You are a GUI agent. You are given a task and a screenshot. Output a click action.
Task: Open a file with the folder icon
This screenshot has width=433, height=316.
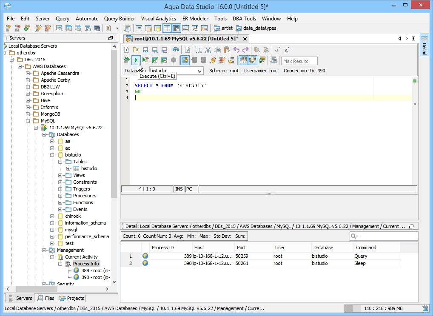pos(136,50)
